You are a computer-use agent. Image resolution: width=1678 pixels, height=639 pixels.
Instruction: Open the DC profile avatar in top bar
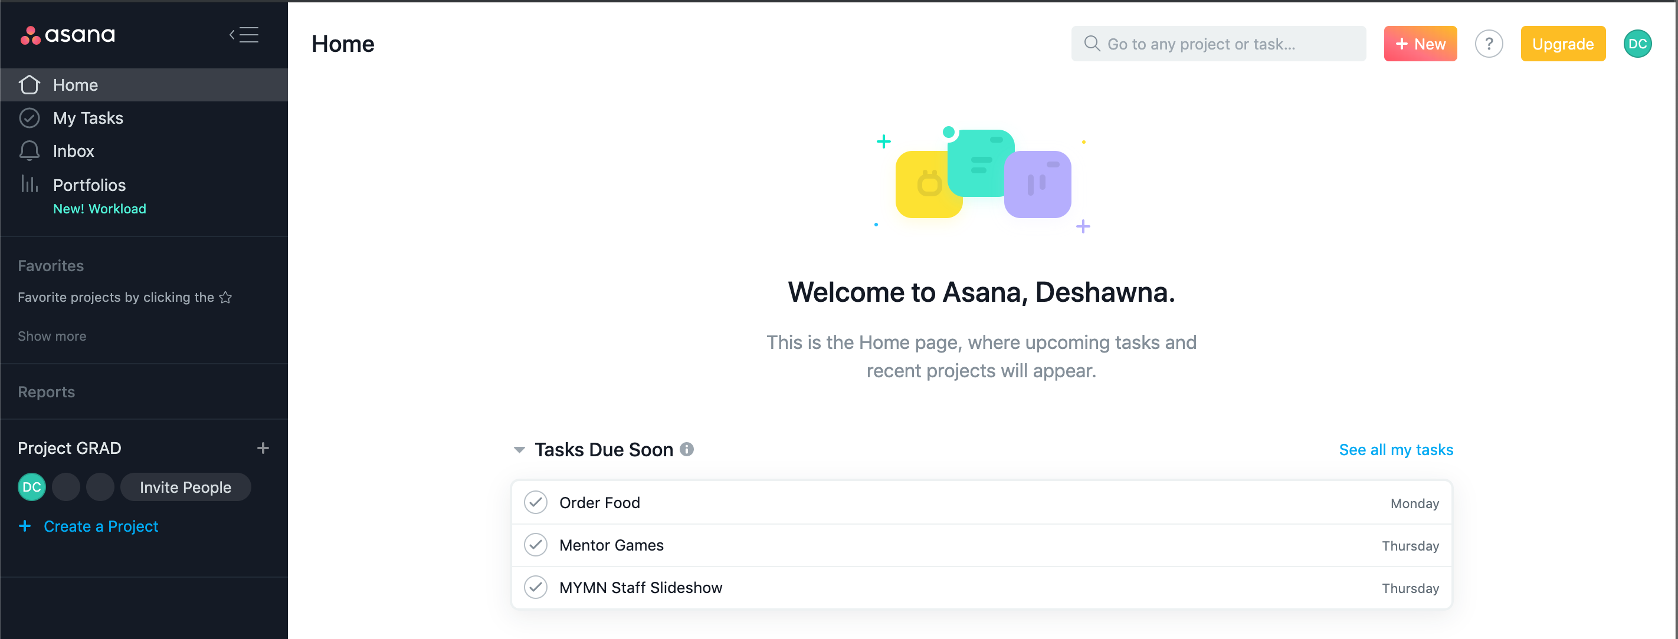1637,44
